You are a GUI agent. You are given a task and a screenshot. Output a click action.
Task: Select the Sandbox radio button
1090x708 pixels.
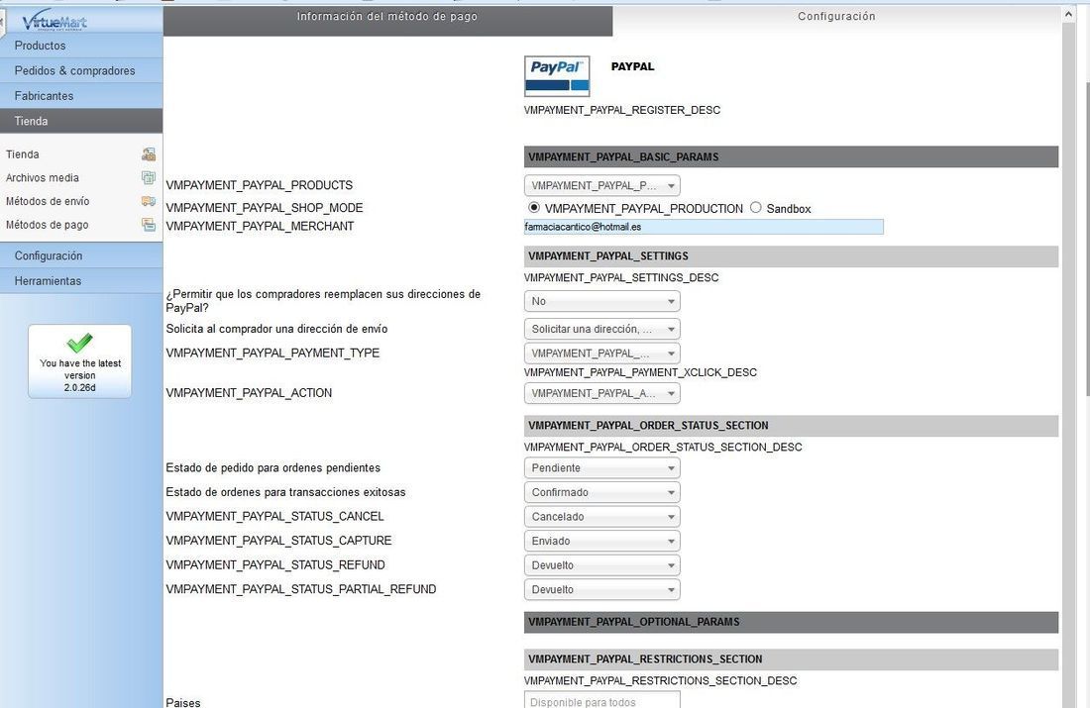click(x=756, y=207)
